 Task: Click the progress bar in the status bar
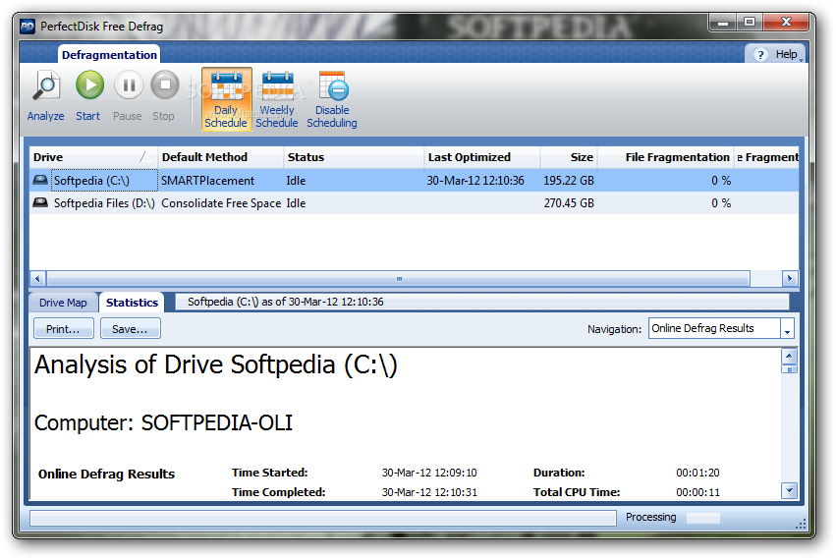[x=323, y=518]
